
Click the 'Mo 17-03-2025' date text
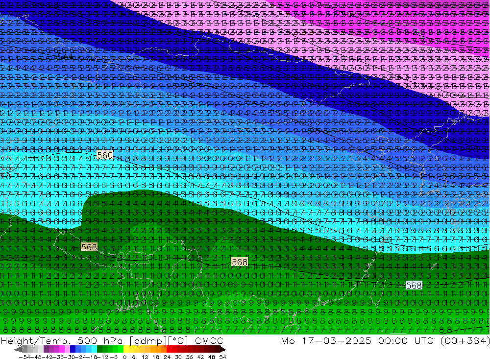click(x=326, y=340)
